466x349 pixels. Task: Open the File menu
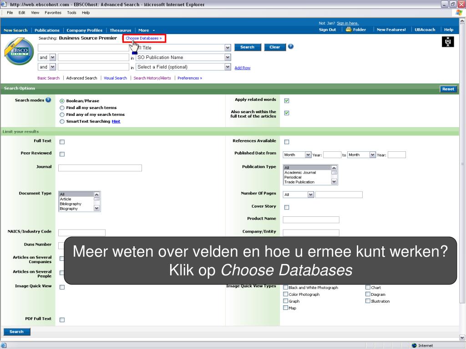pyautogui.click(x=10, y=13)
